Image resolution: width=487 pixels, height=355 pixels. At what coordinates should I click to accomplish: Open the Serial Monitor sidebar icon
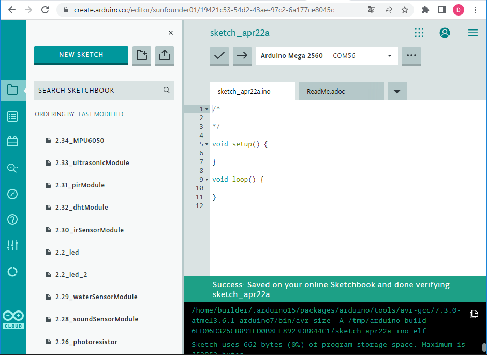pos(12,168)
